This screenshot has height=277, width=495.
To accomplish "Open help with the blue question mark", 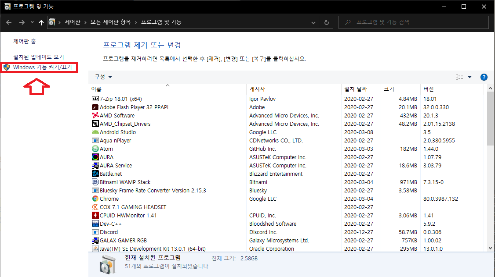I will click(x=484, y=77).
